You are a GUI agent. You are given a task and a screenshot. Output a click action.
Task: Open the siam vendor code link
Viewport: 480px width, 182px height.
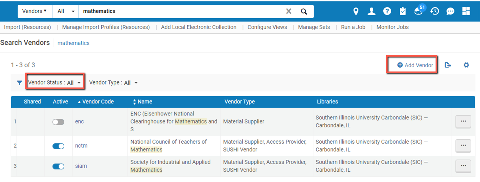tap(81, 166)
